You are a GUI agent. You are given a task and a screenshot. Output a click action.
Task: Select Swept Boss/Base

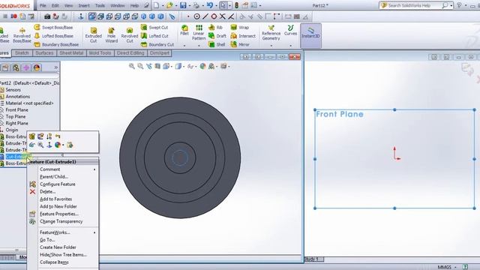(x=53, y=28)
